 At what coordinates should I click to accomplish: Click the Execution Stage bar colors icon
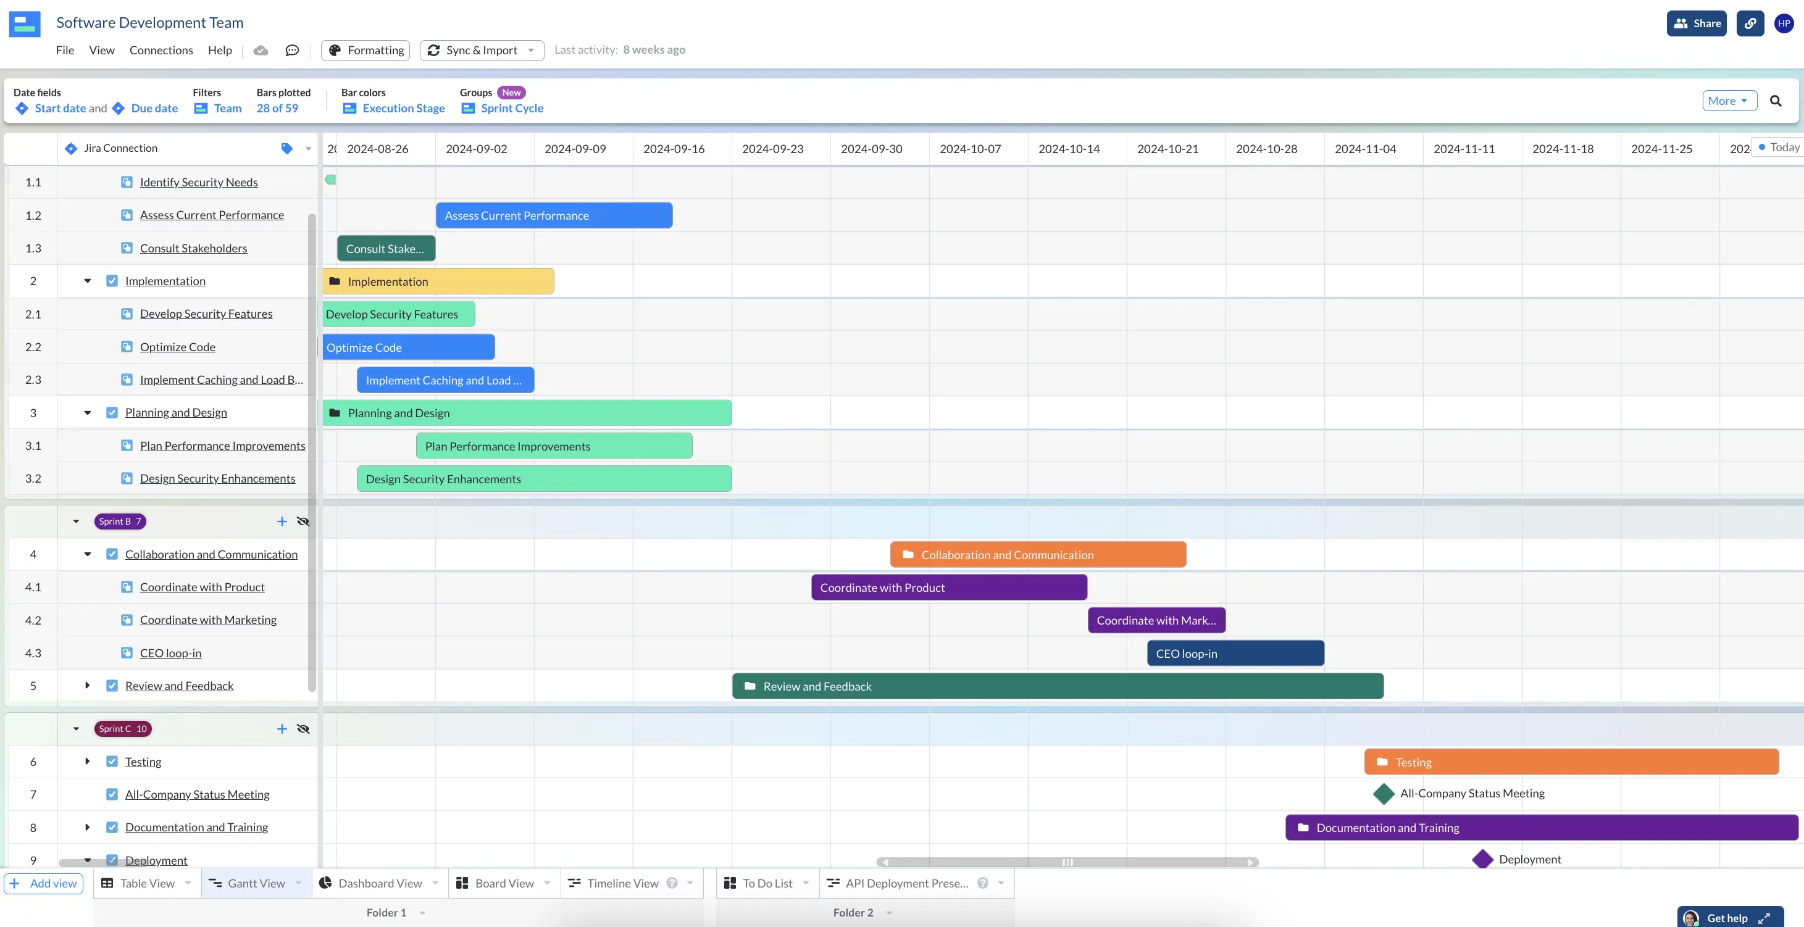pyautogui.click(x=349, y=109)
